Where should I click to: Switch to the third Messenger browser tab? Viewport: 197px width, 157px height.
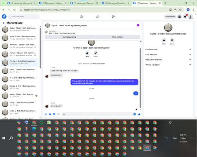(x=84, y=3)
